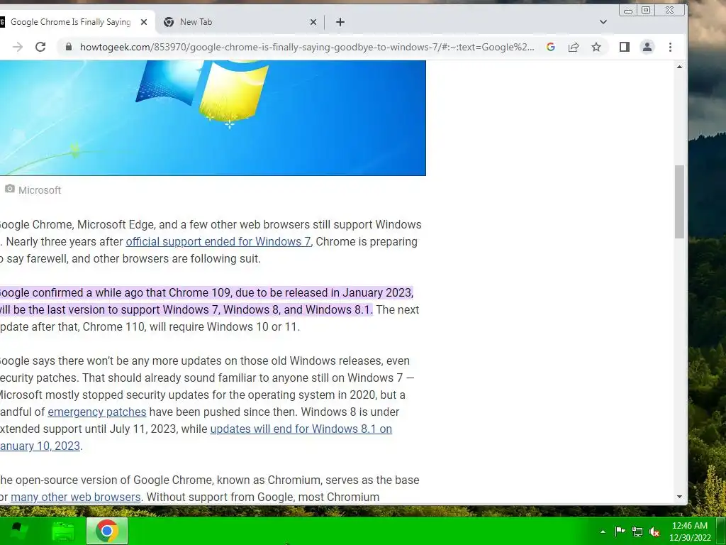
Task: Open the file explorer taskbar icon
Action: click(x=63, y=531)
